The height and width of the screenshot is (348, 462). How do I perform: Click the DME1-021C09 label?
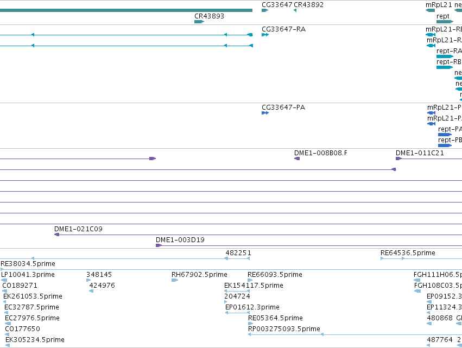tap(78, 229)
